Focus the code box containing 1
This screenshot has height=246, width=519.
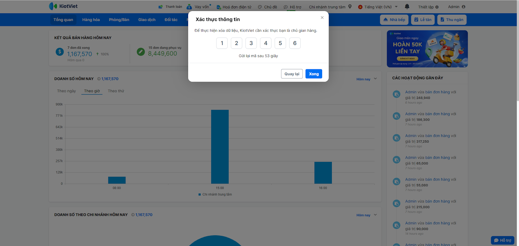222,43
